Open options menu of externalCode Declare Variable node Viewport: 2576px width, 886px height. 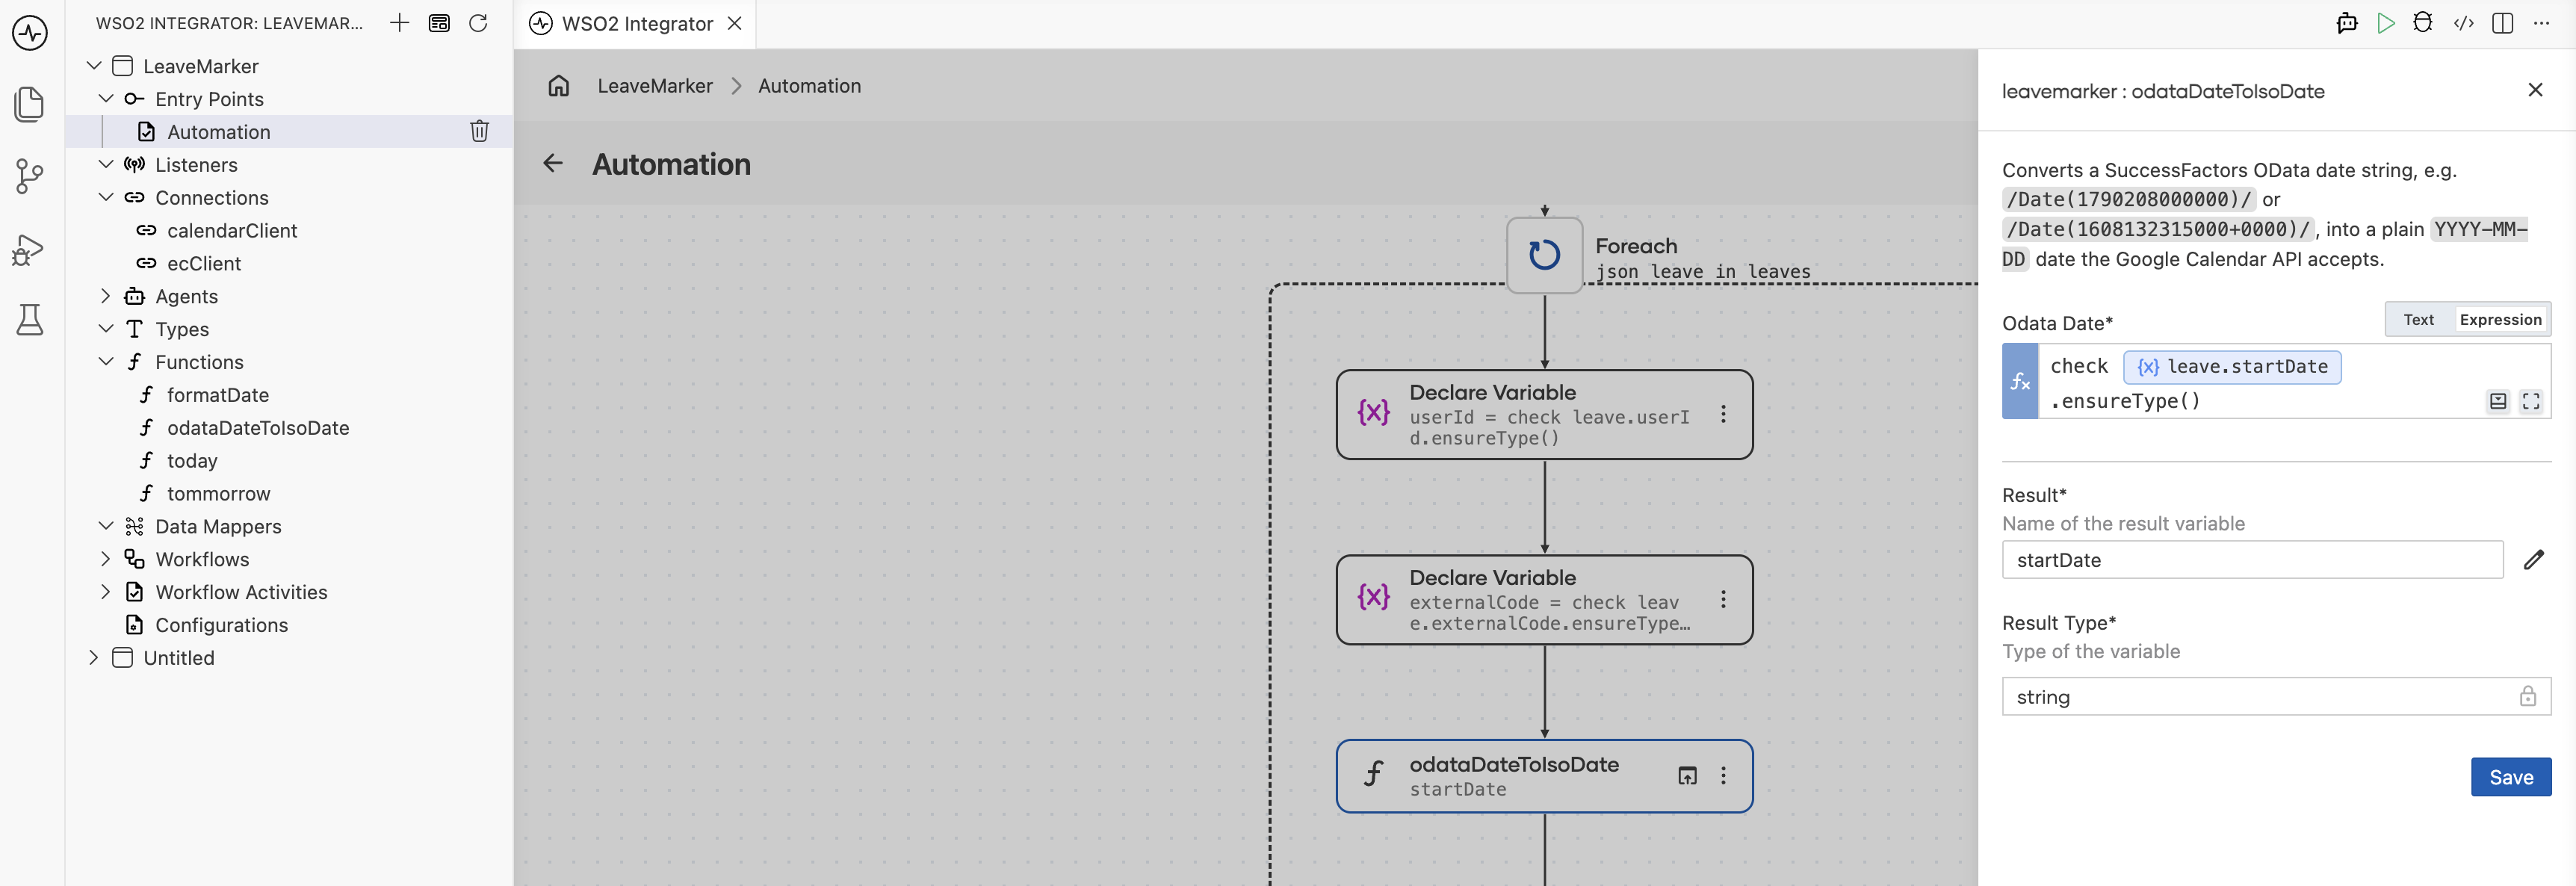(1723, 599)
